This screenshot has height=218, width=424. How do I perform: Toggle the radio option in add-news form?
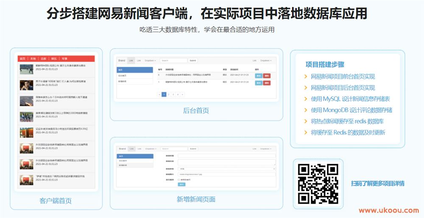(x=180, y=179)
